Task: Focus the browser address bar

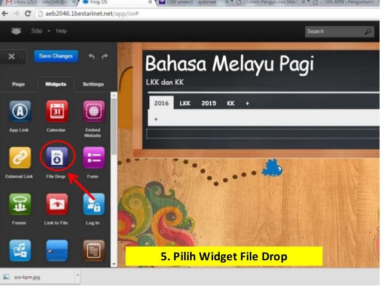Action: point(207,14)
